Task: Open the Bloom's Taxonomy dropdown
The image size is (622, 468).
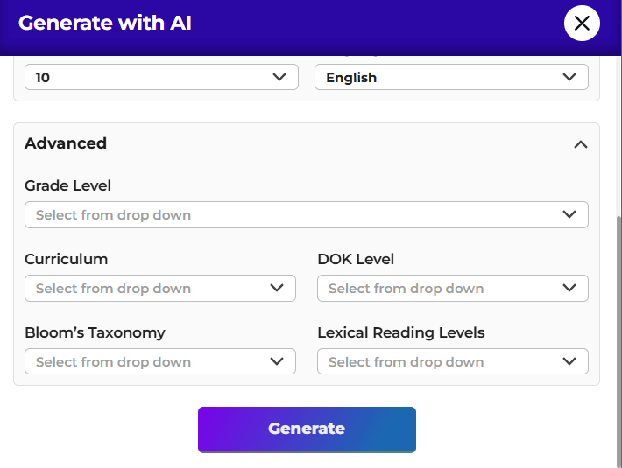Action: coord(160,361)
